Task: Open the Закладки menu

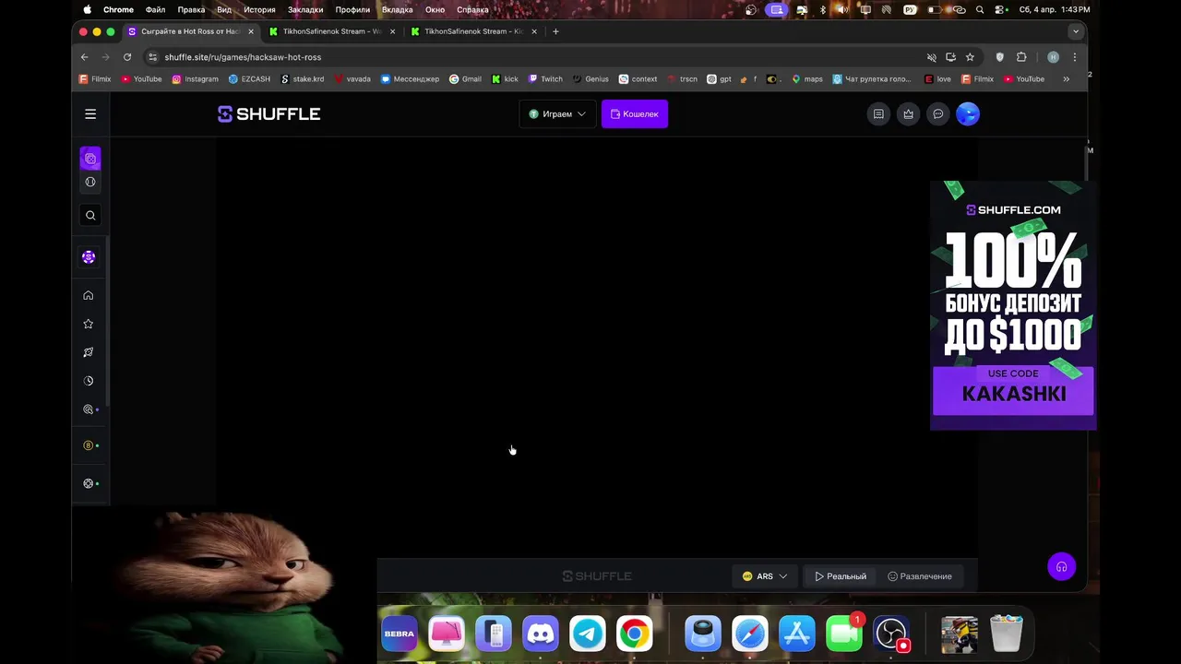Action: pyautogui.click(x=305, y=9)
